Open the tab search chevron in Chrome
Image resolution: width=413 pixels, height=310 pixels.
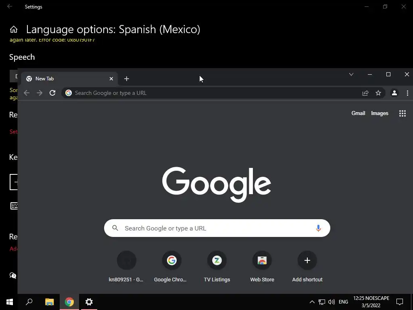(x=351, y=74)
